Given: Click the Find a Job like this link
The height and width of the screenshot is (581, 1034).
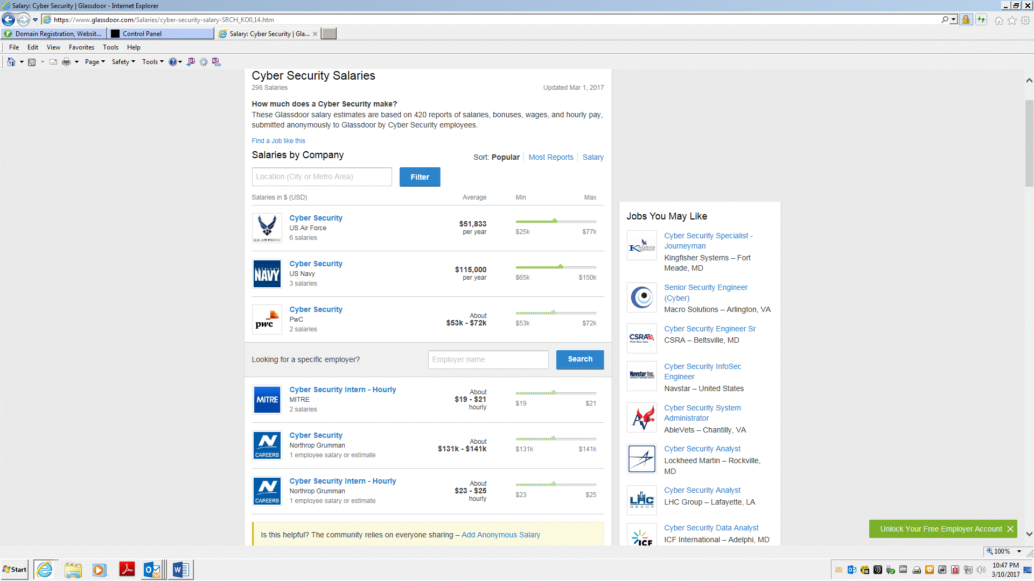Looking at the screenshot, I should pyautogui.click(x=278, y=141).
